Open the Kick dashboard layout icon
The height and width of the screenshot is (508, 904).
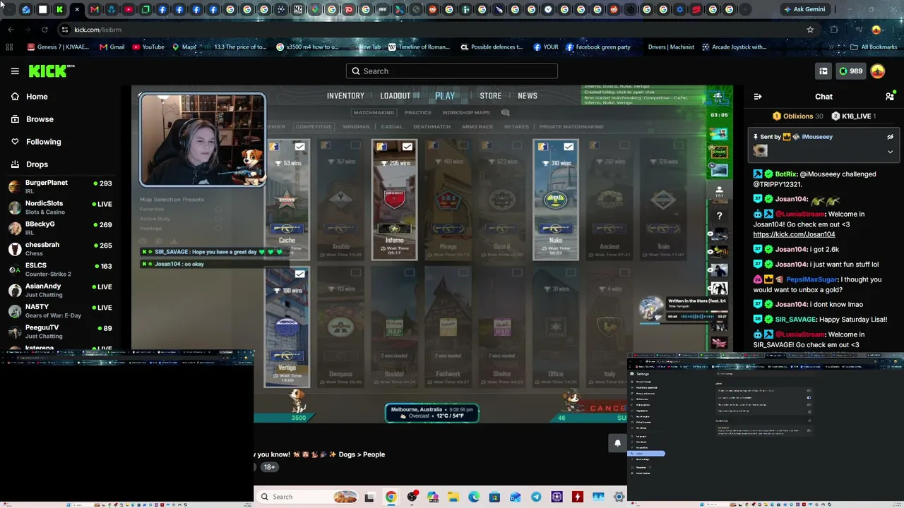(x=823, y=71)
